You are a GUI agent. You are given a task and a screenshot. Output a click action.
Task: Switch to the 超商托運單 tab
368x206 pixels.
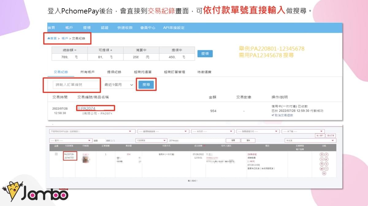pos(143,72)
